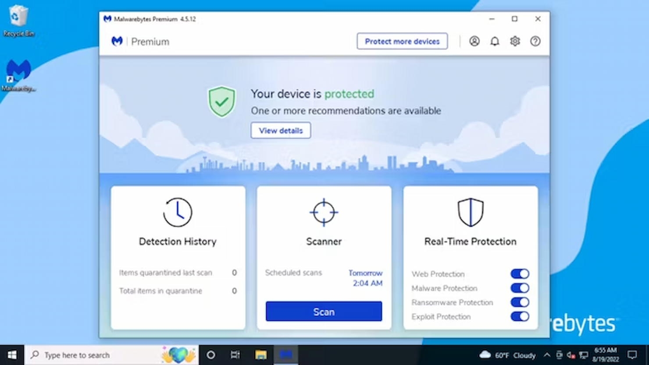Click the Cortana circle in taskbar
Screen dimensions: 649x365
(x=210, y=355)
